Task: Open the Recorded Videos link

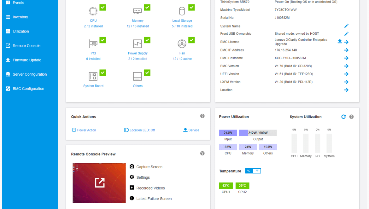Action: point(151,188)
